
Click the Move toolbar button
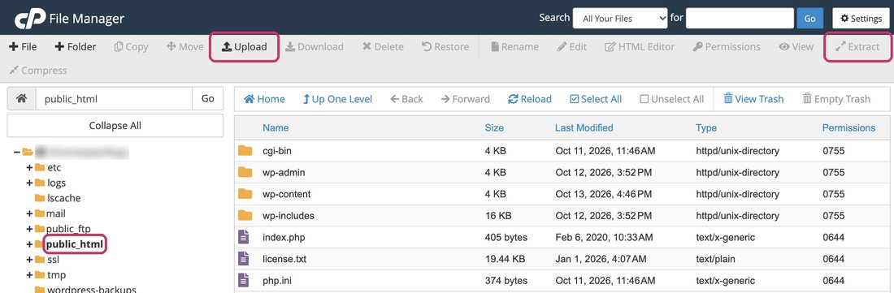coord(184,46)
